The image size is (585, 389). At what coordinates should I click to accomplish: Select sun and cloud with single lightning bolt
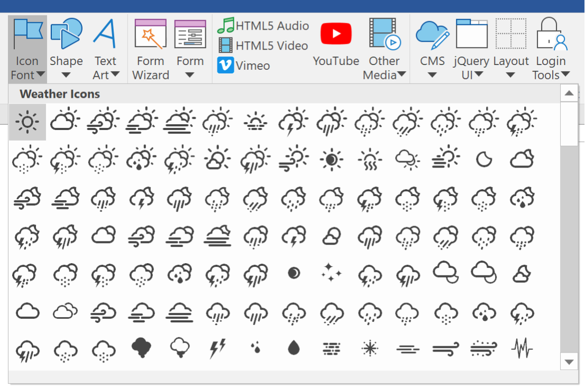(294, 121)
